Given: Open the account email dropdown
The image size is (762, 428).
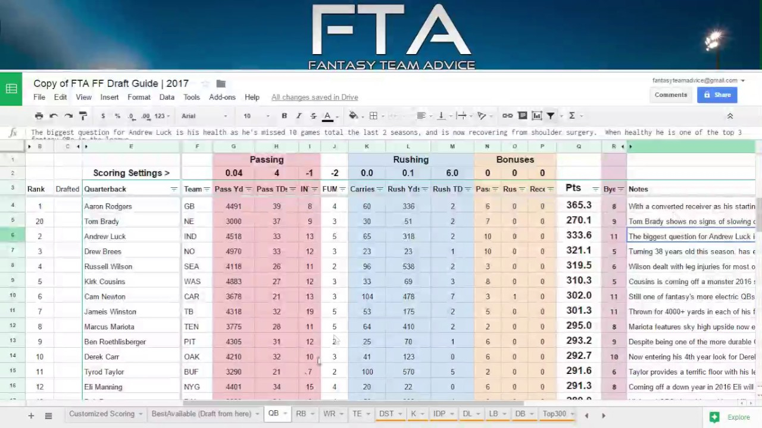Looking at the screenshot, I should point(699,80).
